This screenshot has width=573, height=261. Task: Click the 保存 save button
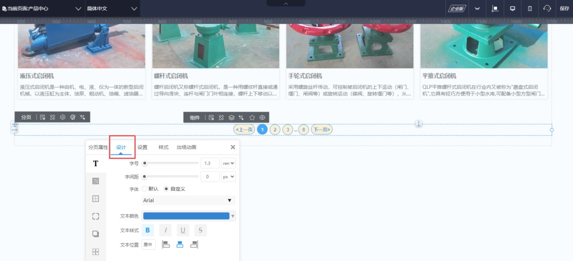coord(563,9)
